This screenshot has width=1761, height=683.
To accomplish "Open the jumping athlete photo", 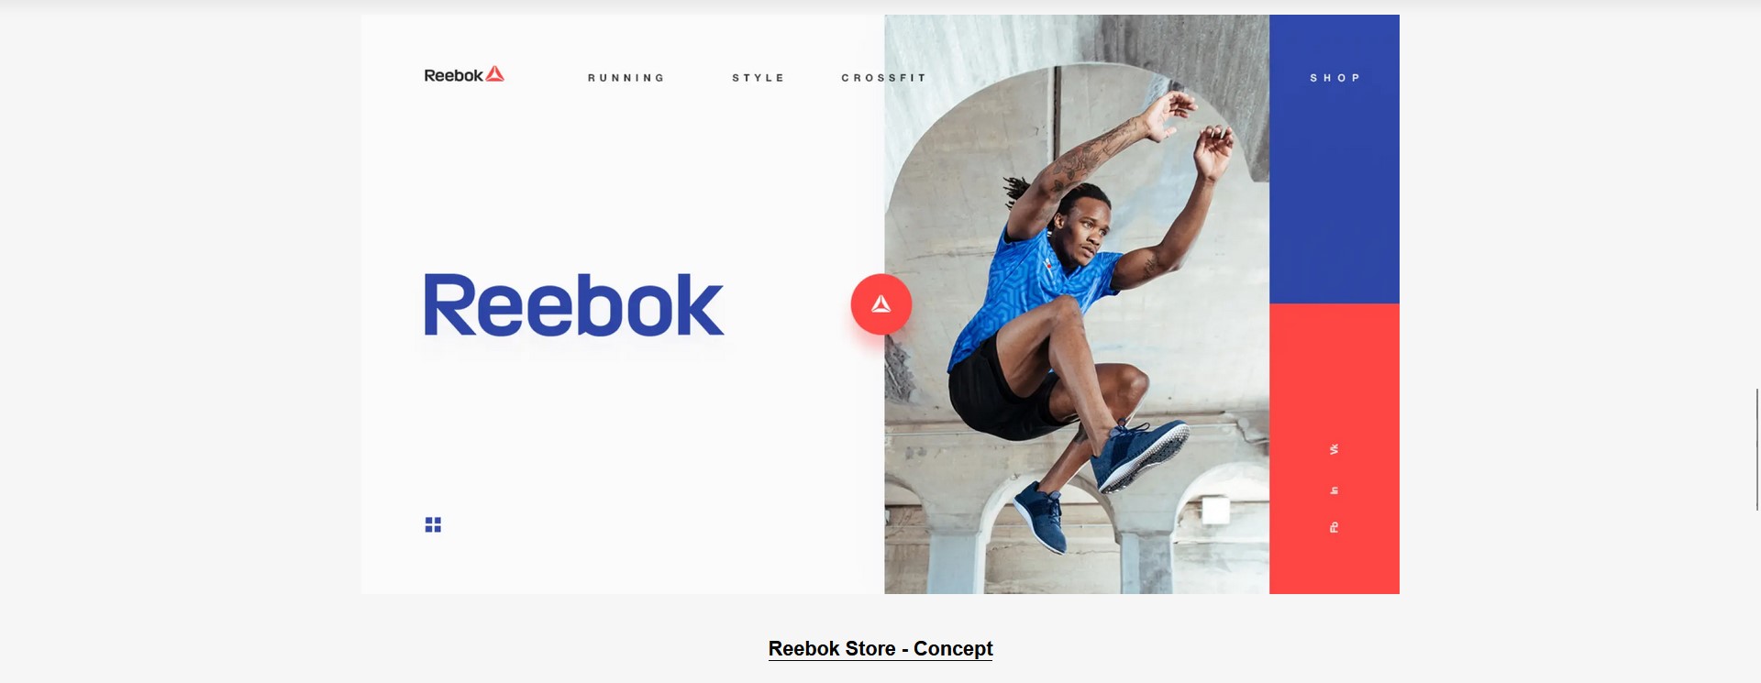I will (x=1077, y=304).
